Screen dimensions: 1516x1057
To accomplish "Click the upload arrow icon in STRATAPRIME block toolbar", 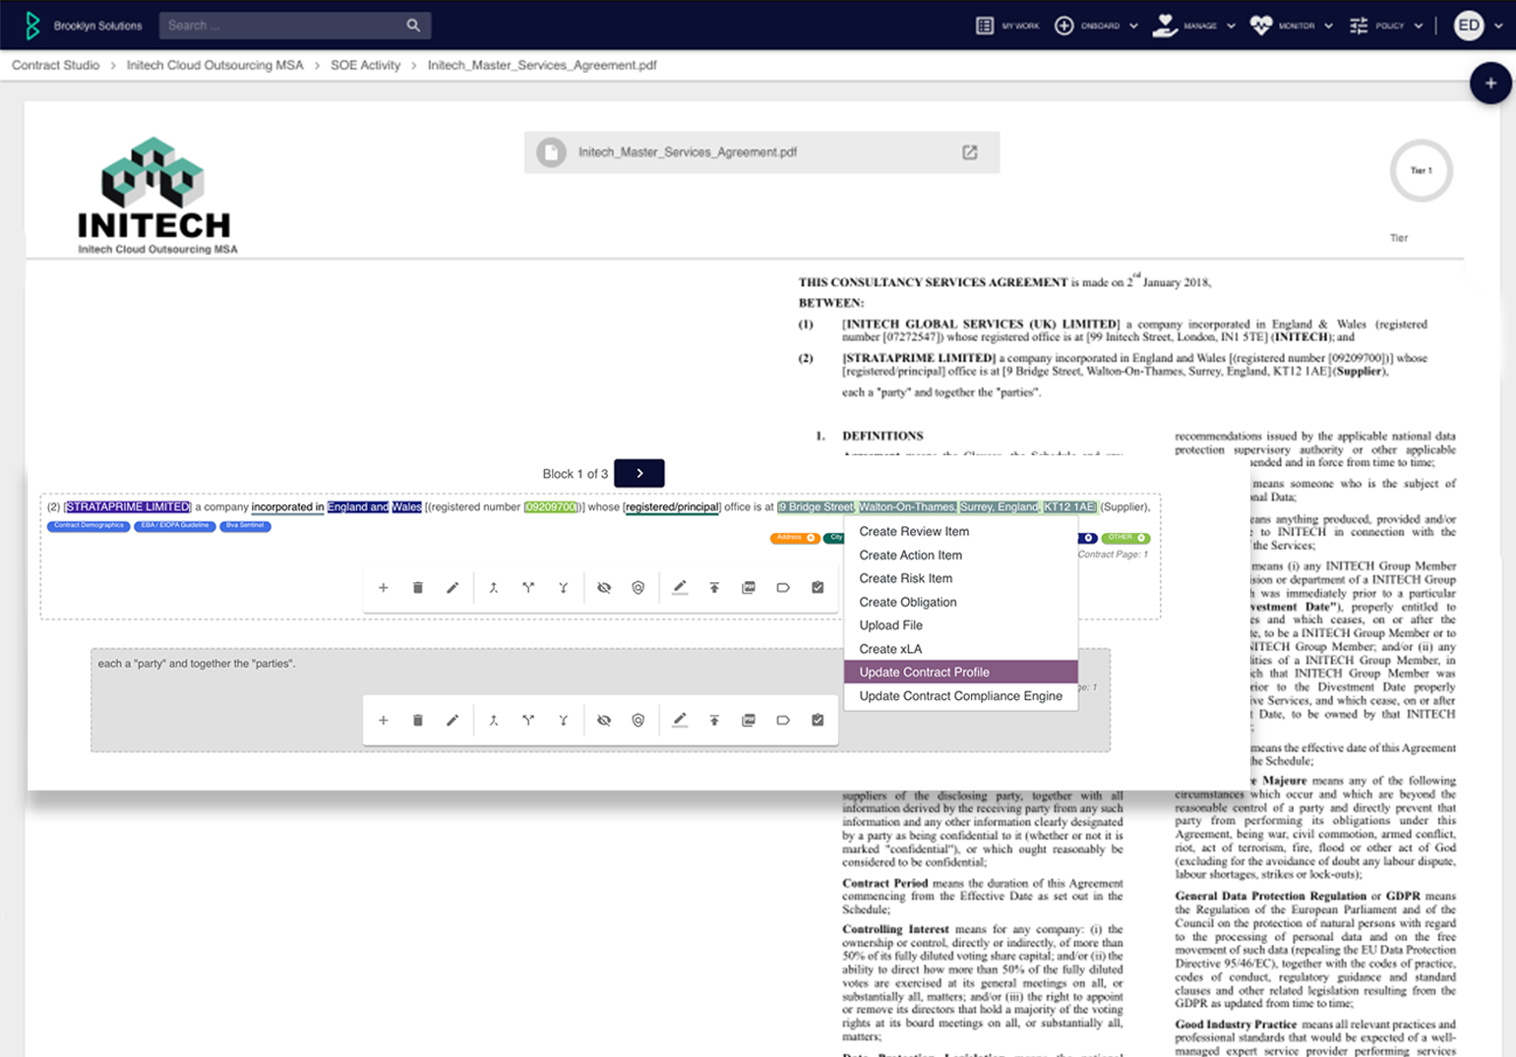I will tap(714, 588).
